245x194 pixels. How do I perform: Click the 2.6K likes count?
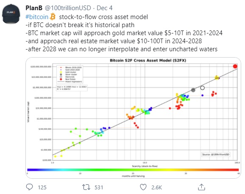point(156,187)
